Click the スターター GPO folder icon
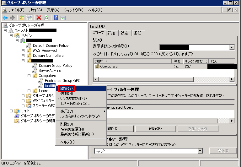The width and height of the screenshot is (241, 167). pyautogui.click(x=29, y=106)
